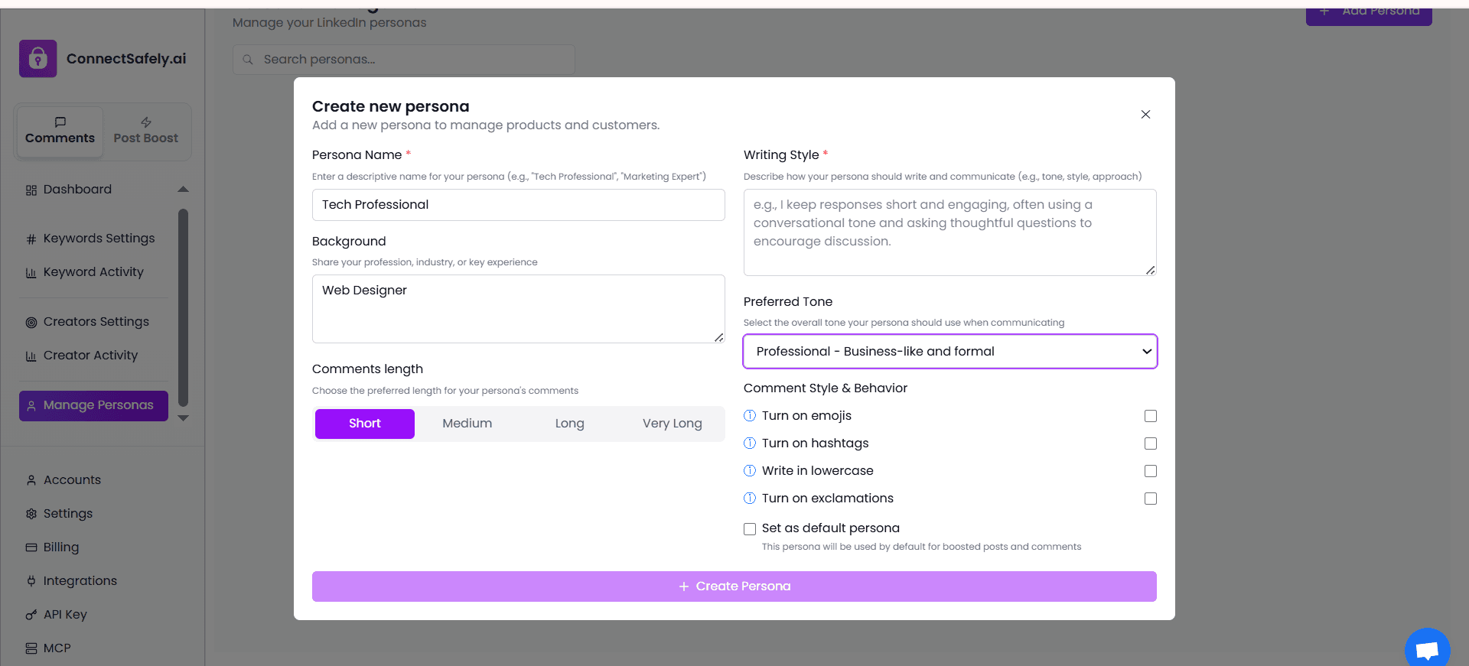This screenshot has height=666, width=1469.
Task: Click the Search personas field
Action: (403, 59)
